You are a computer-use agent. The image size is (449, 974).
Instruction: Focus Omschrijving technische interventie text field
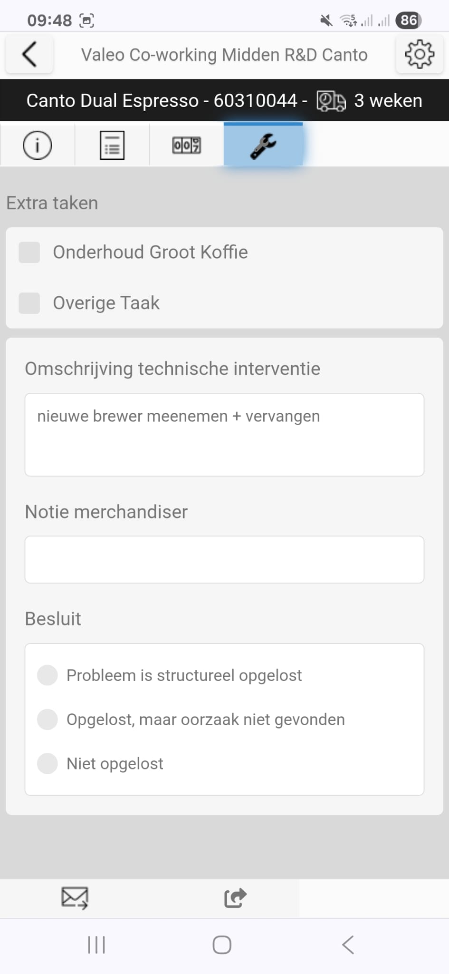(224, 434)
